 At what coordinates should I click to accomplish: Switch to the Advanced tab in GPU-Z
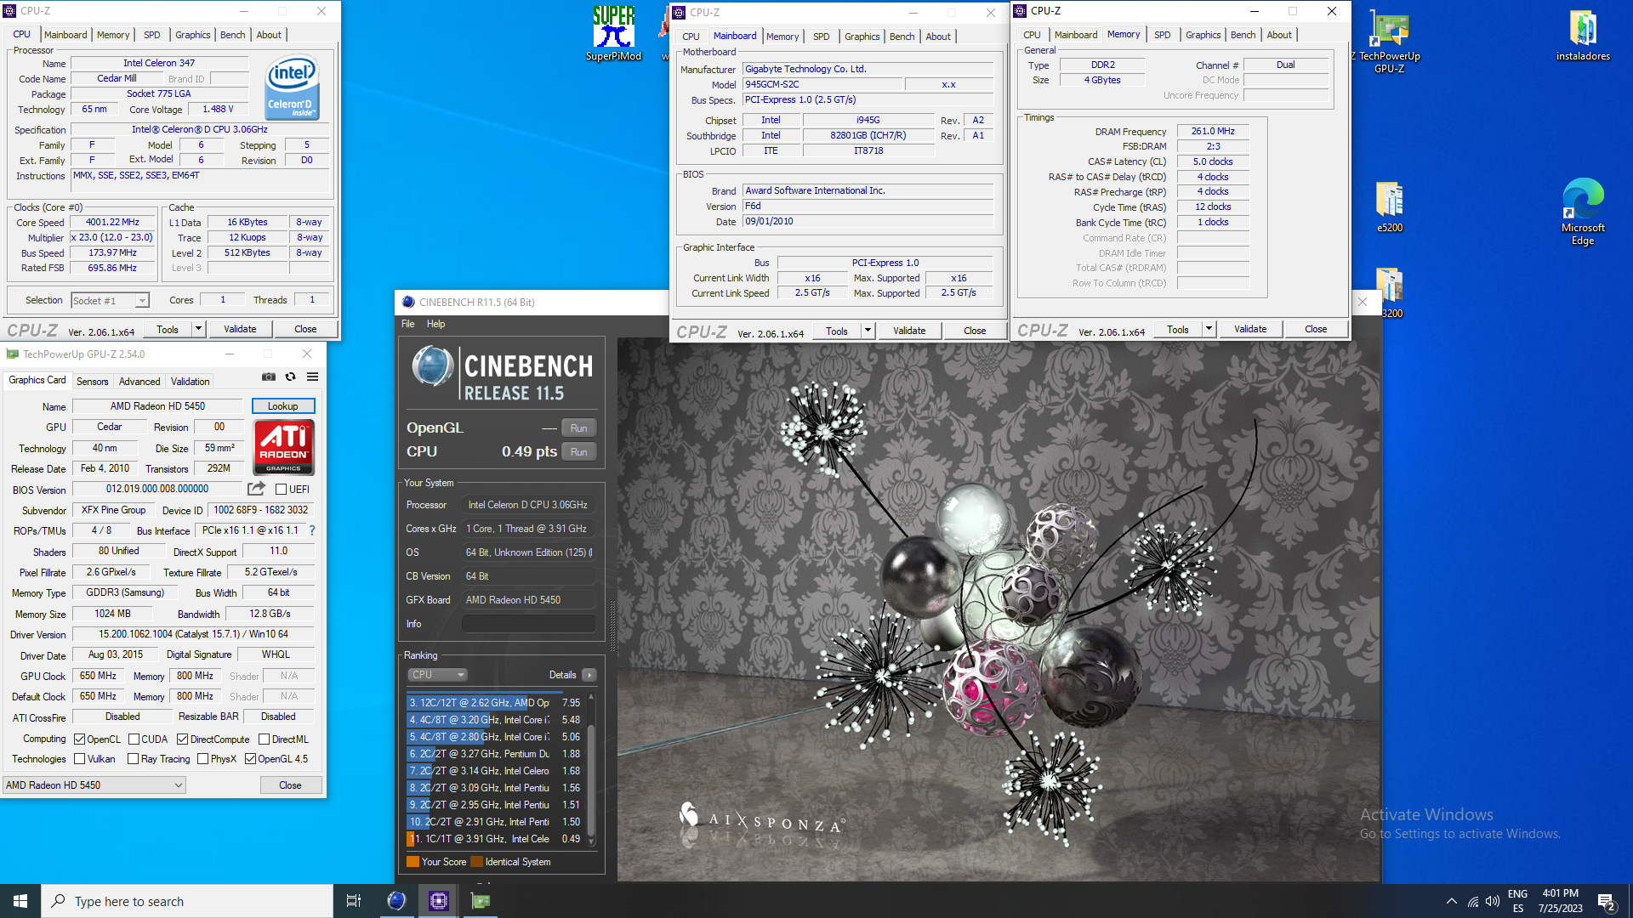click(x=139, y=382)
